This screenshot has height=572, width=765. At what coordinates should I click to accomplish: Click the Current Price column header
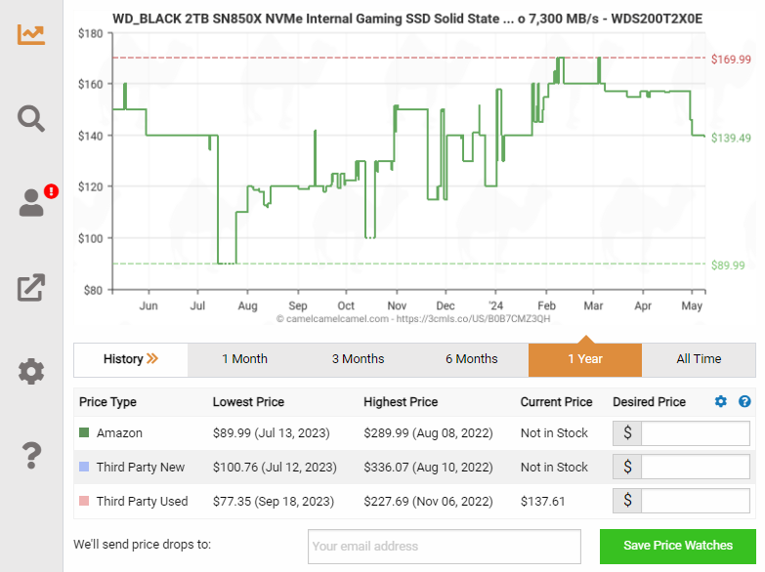pyautogui.click(x=556, y=402)
